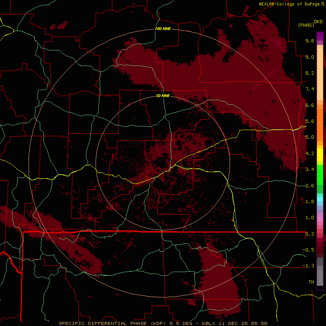Screen dimensions: 326x326
Task: Select the 2.6 value on the scale
Action: [x=310, y=186]
